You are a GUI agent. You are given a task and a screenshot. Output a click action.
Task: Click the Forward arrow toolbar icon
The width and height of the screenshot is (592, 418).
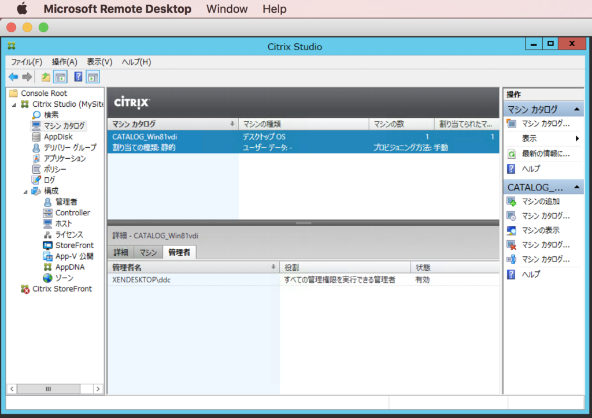click(x=27, y=77)
